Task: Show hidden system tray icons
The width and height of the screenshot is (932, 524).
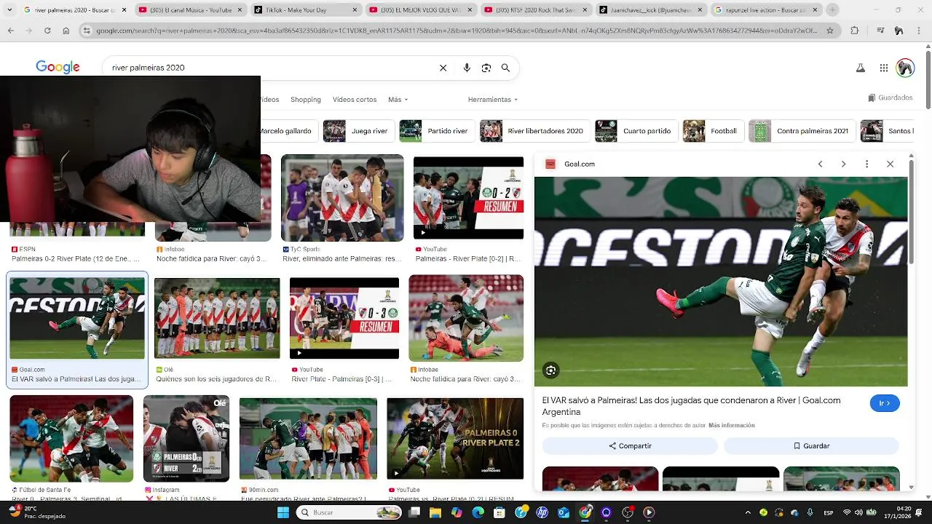Action: [749, 512]
